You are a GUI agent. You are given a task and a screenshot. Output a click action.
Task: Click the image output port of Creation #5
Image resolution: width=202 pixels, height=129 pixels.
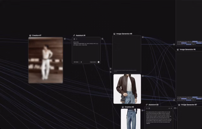[x=142, y=110]
